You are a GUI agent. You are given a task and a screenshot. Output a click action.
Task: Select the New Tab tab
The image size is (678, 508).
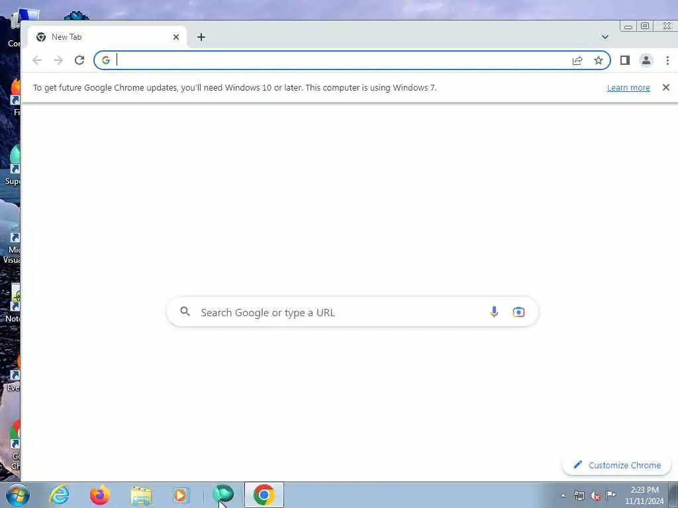click(107, 37)
